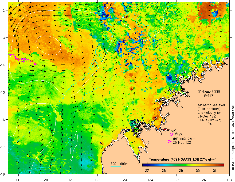Click longitude axis label 126
This screenshot has height=182, width=235.
point(203,180)
